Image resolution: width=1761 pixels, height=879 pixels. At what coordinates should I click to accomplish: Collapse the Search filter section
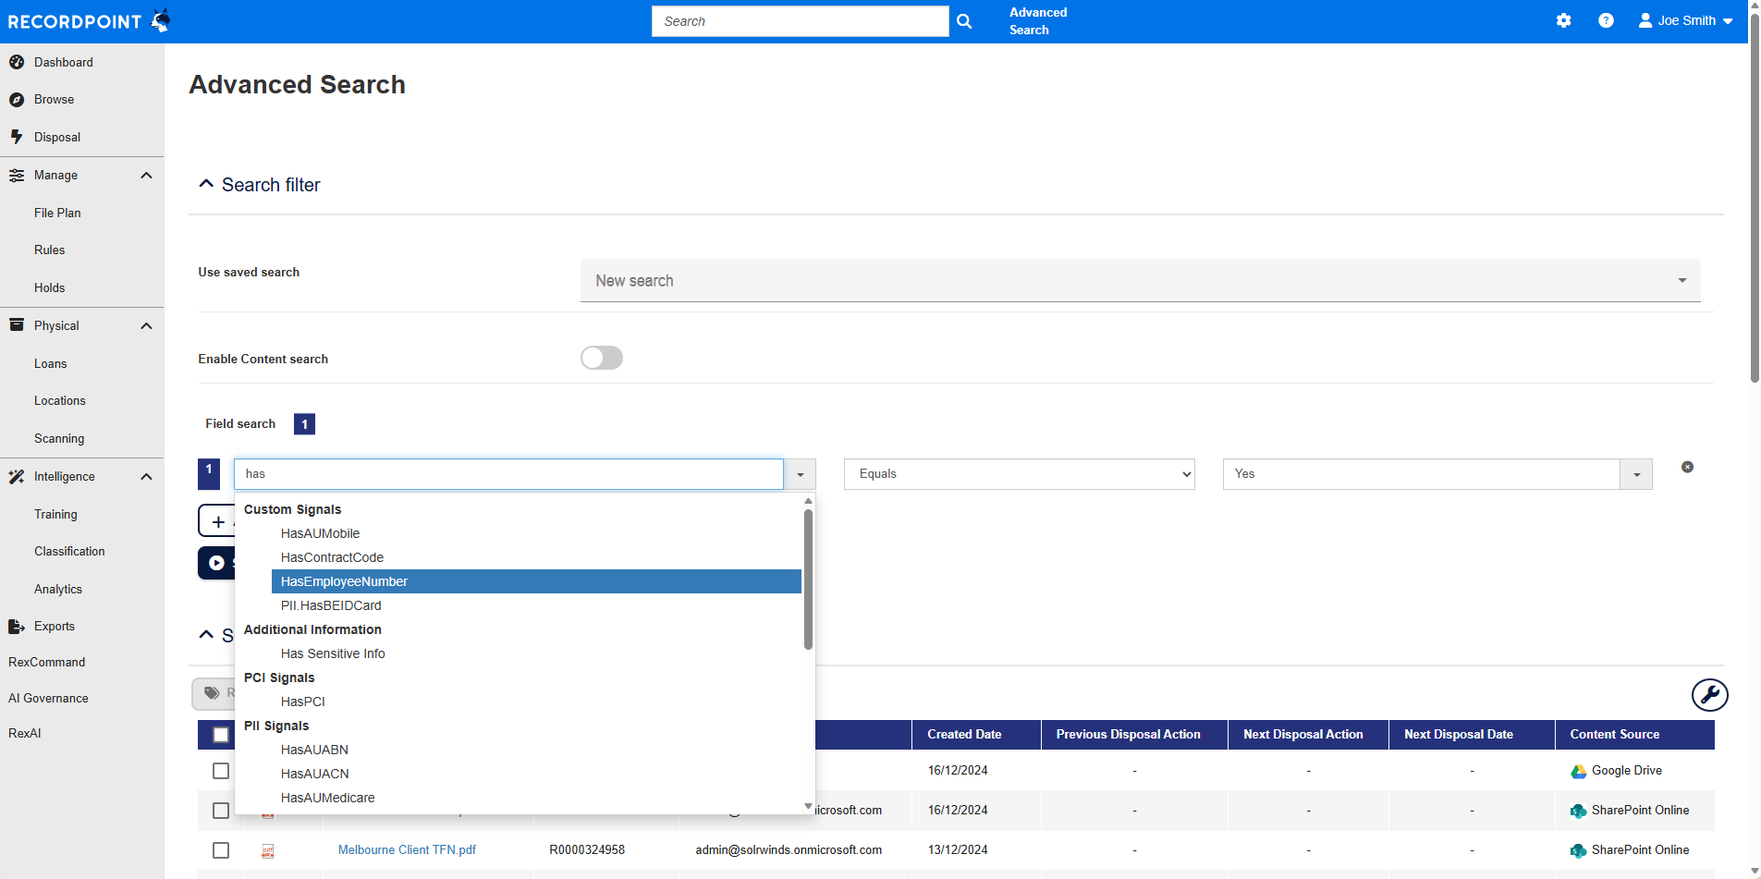pos(207,185)
